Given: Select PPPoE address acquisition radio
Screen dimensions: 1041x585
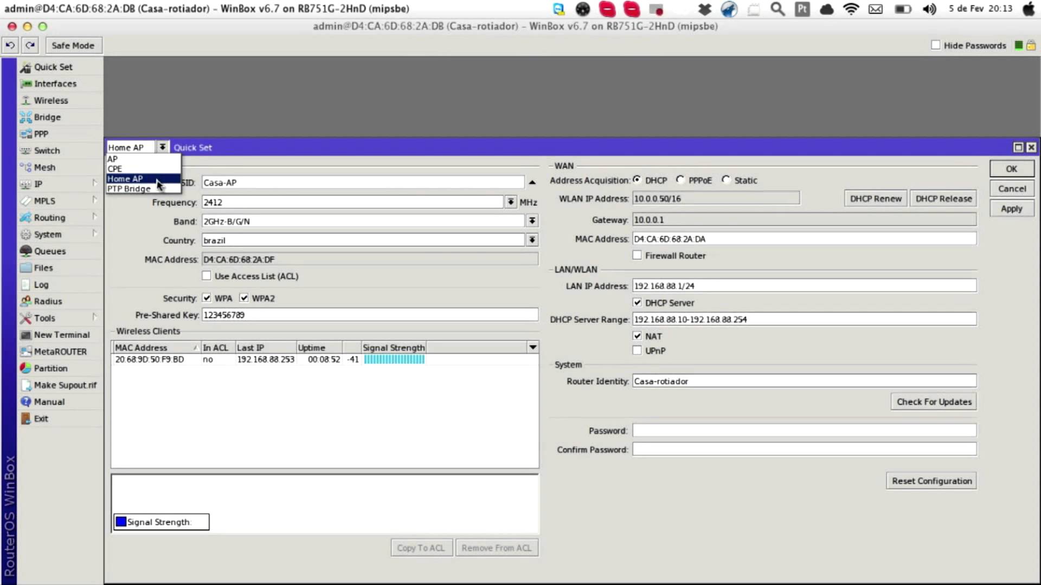Looking at the screenshot, I should [x=680, y=180].
